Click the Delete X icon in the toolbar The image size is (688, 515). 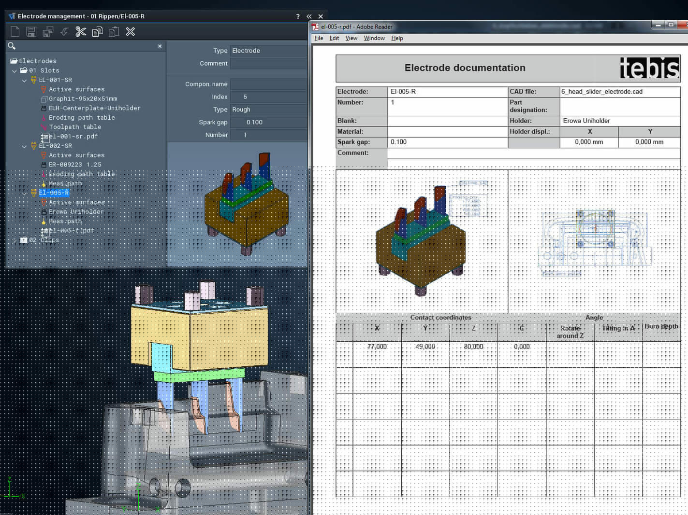tap(130, 32)
